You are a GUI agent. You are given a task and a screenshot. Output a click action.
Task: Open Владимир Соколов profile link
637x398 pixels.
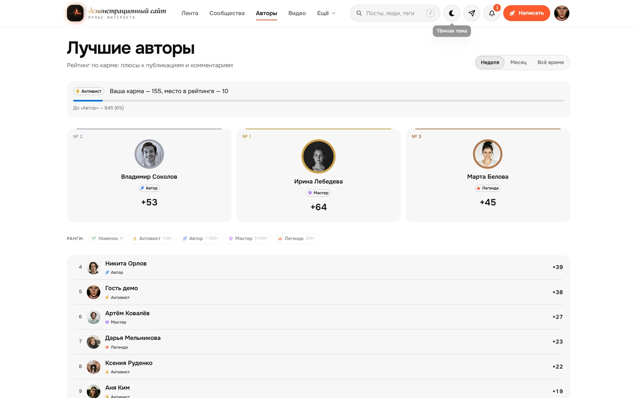[x=149, y=177]
